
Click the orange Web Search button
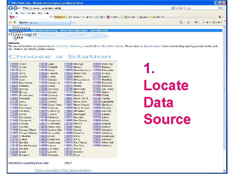pos(60,17)
